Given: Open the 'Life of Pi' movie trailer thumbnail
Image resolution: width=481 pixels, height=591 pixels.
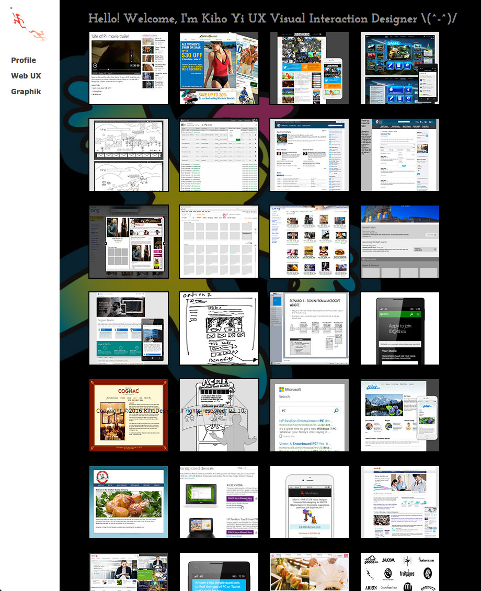Looking at the screenshot, I should tap(129, 68).
